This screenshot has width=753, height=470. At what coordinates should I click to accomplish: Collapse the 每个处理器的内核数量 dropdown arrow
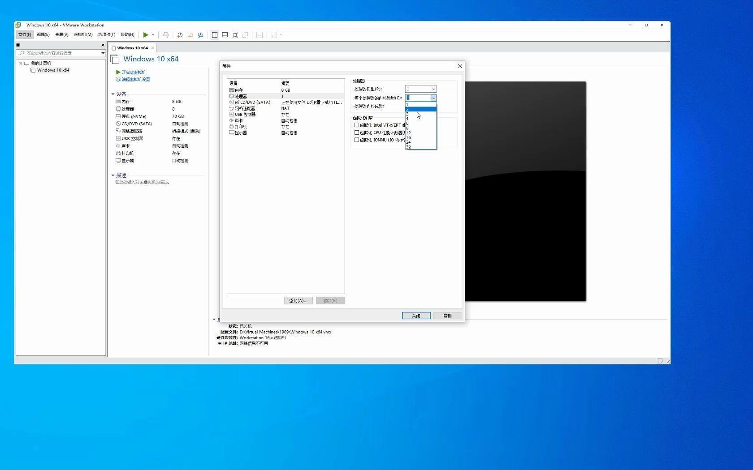pos(433,98)
